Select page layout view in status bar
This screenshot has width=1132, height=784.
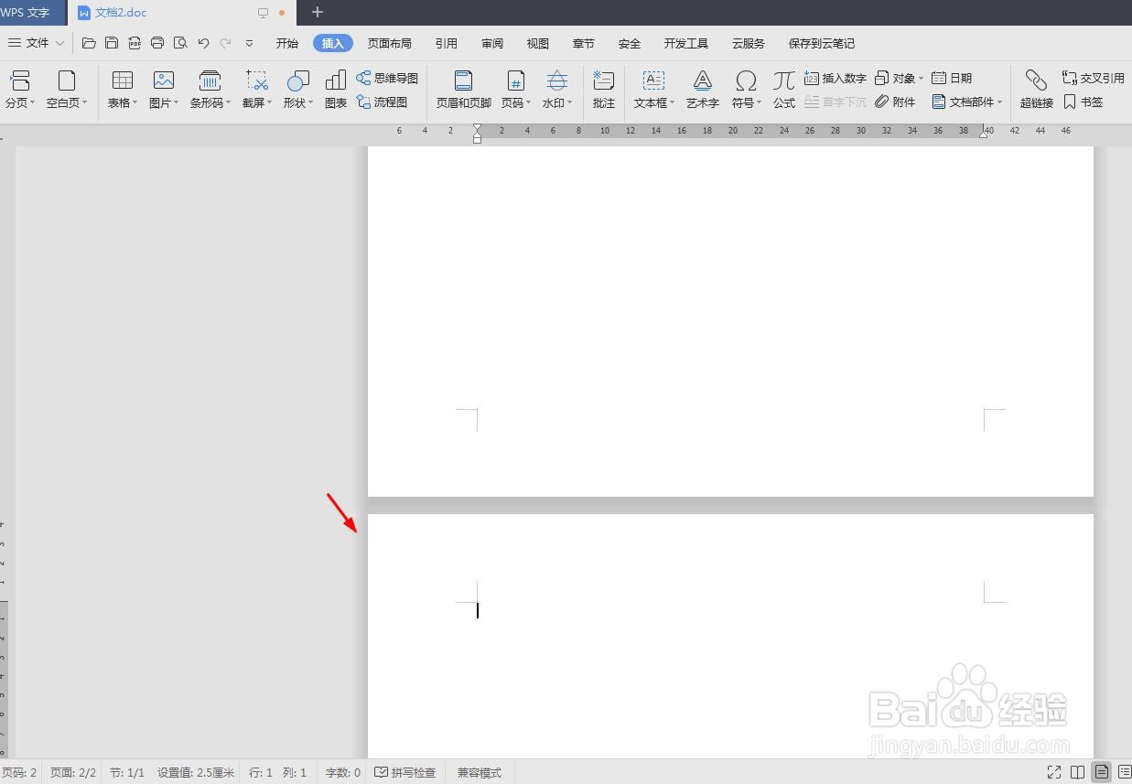pyautogui.click(x=1102, y=772)
